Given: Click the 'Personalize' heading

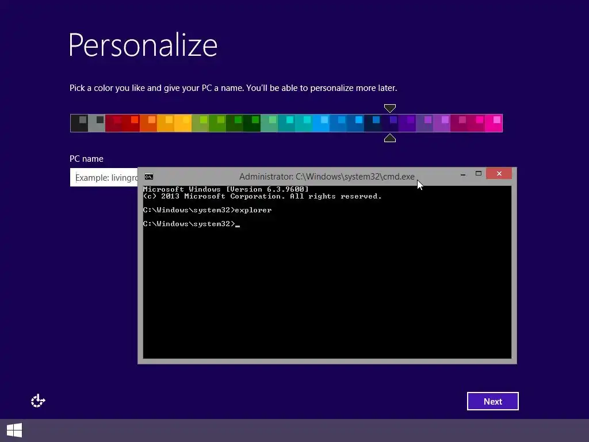Looking at the screenshot, I should point(143,45).
